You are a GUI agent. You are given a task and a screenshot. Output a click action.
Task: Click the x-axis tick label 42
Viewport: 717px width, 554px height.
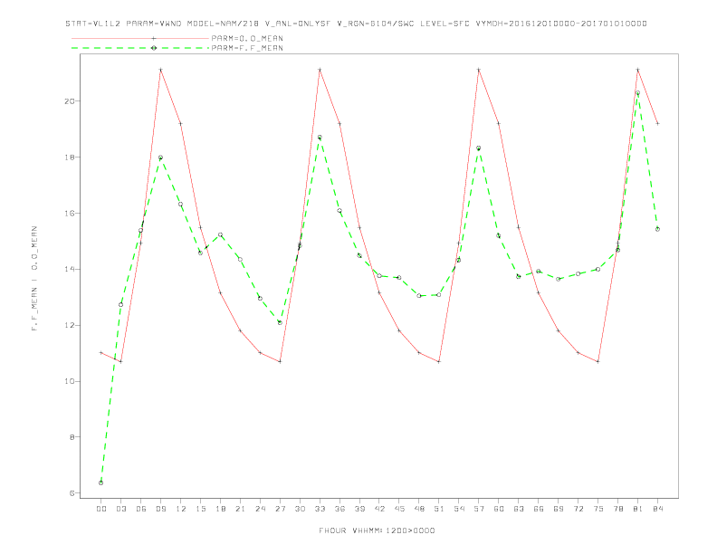point(379,509)
